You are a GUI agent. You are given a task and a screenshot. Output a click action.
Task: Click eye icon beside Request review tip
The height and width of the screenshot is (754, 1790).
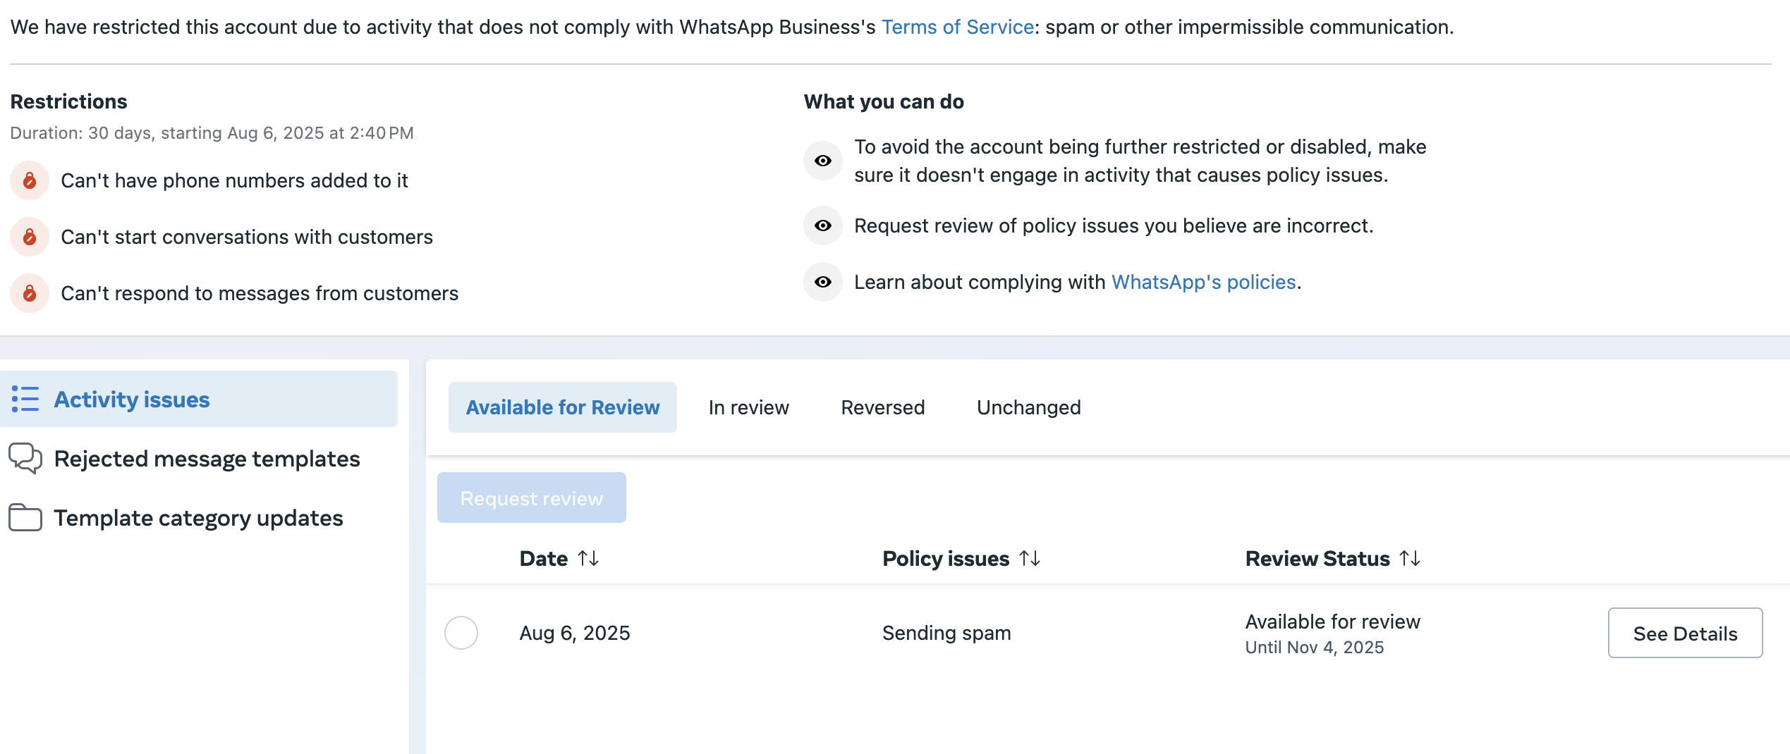[x=823, y=225]
